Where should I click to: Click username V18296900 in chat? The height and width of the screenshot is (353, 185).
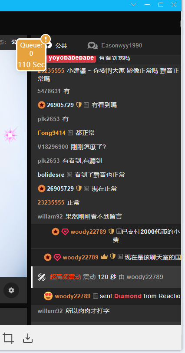tap(53, 147)
